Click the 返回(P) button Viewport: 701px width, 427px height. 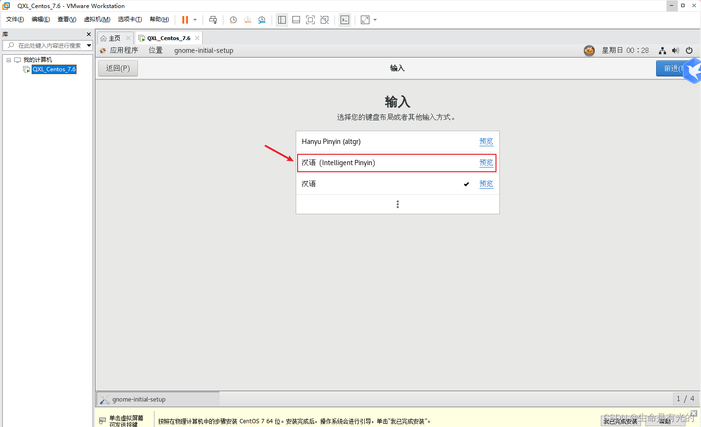pyautogui.click(x=118, y=68)
